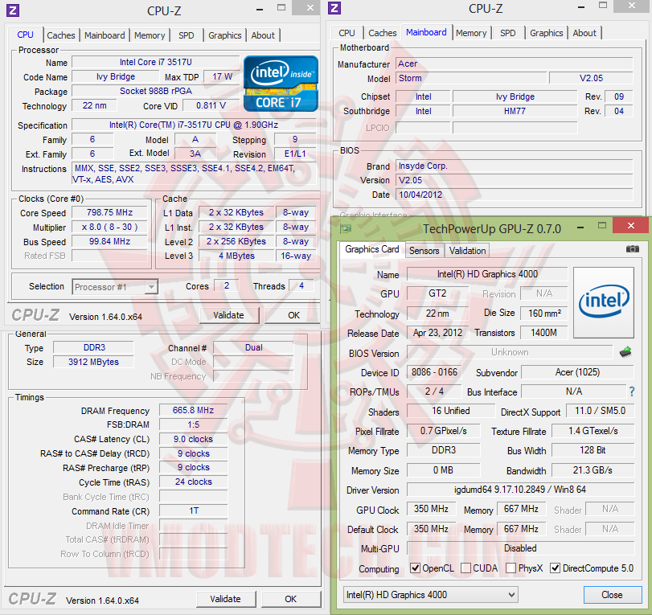The width and height of the screenshot is (652, 615).
Task: Click the Level 3 cache value 4 MBytes
Action: tap(236, 256)
